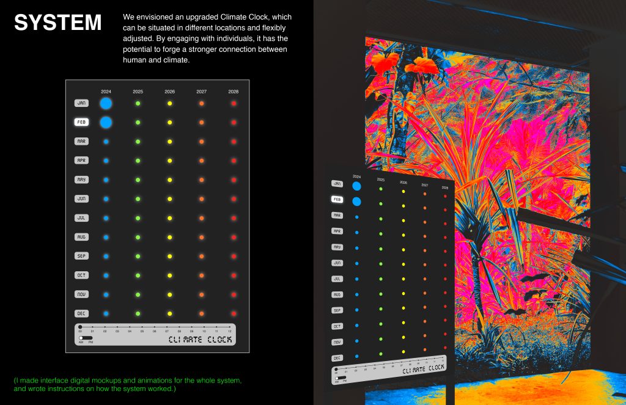The height and width of the screenshot is (405, 626).
Task: Select the 2024 year column header in flat mockup
Action: [106, 92]
